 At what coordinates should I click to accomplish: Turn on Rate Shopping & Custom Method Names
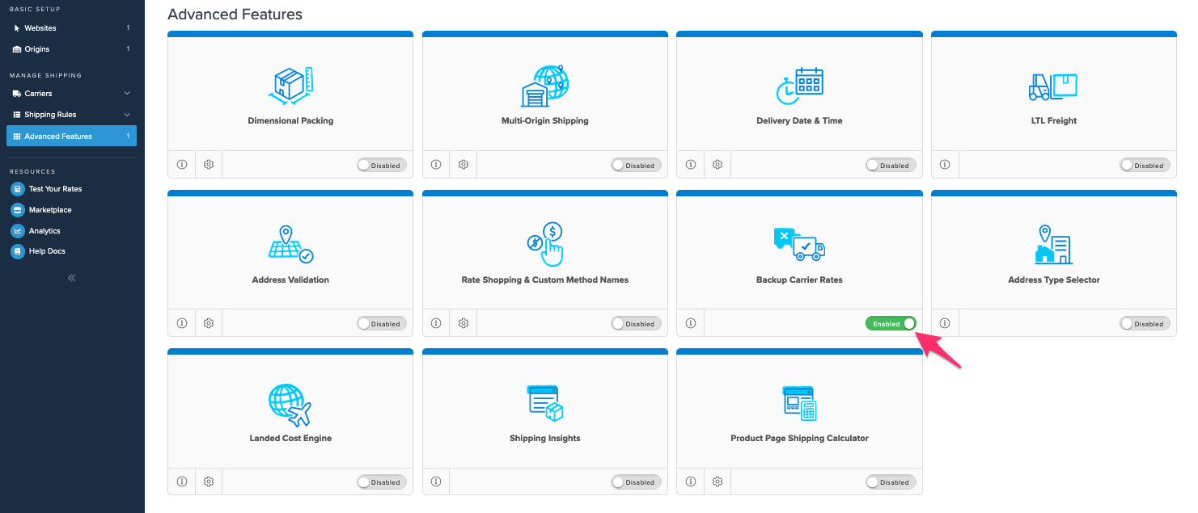pos(636,323)
